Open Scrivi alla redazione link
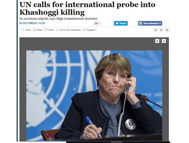This screenshot has width=189, height=143. click(68, 30)
